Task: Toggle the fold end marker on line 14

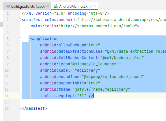Action: point(20,96)
